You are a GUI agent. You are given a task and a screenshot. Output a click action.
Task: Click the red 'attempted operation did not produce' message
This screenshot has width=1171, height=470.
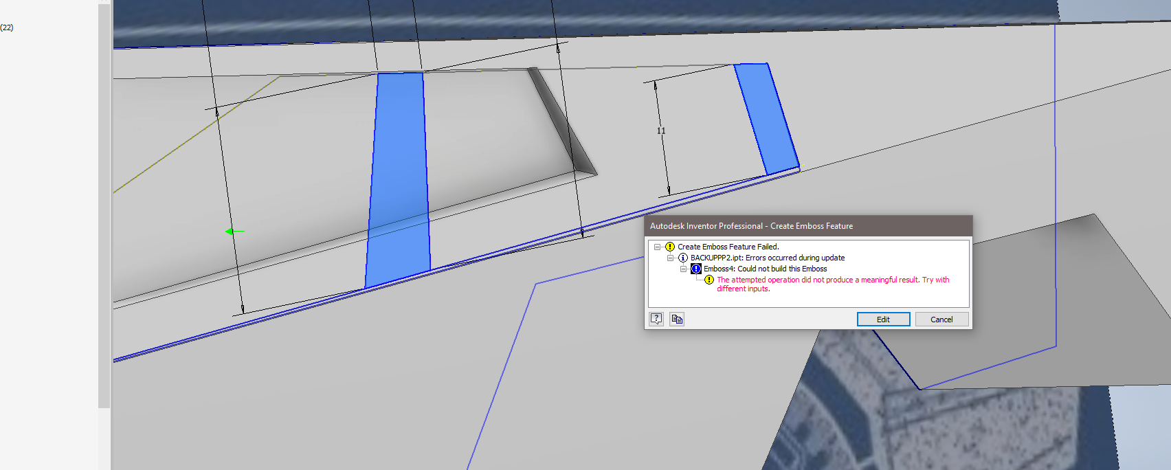click(833, 284)
